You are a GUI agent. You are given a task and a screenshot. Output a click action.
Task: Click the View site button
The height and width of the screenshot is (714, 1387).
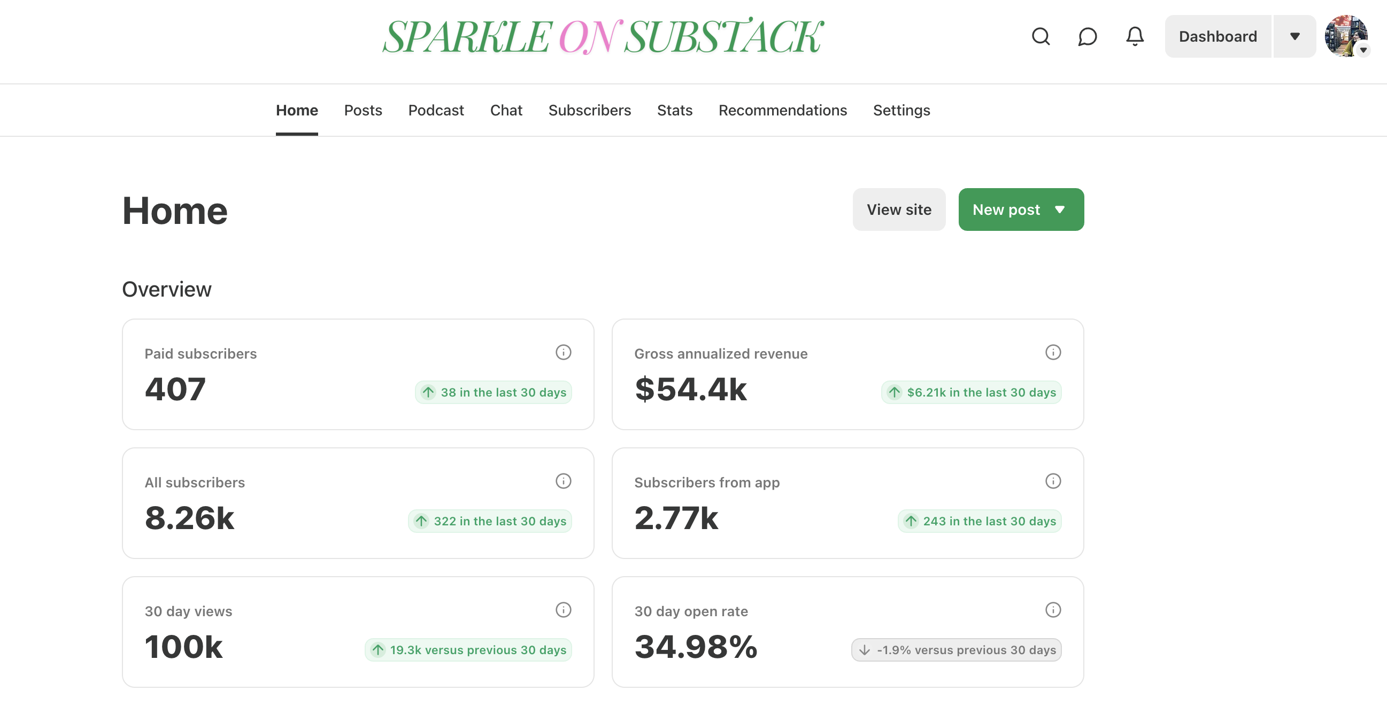[899, 209]
